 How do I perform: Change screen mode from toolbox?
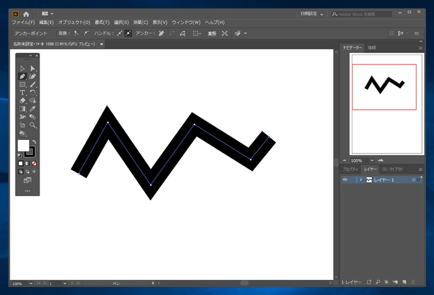[x=27, y=180]
